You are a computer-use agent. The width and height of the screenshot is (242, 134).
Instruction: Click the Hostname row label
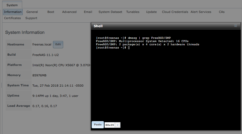coord(16,44)
